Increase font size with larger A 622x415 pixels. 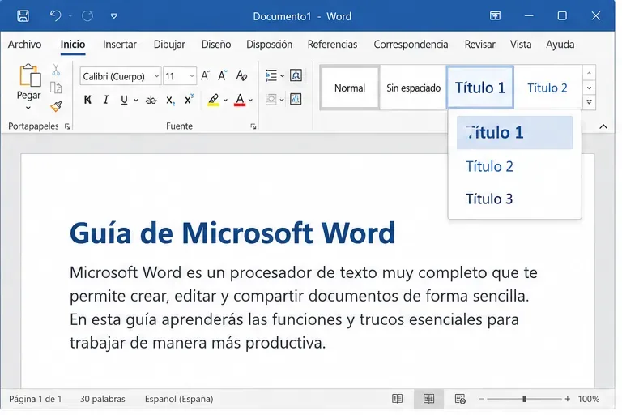pos(205,75)
